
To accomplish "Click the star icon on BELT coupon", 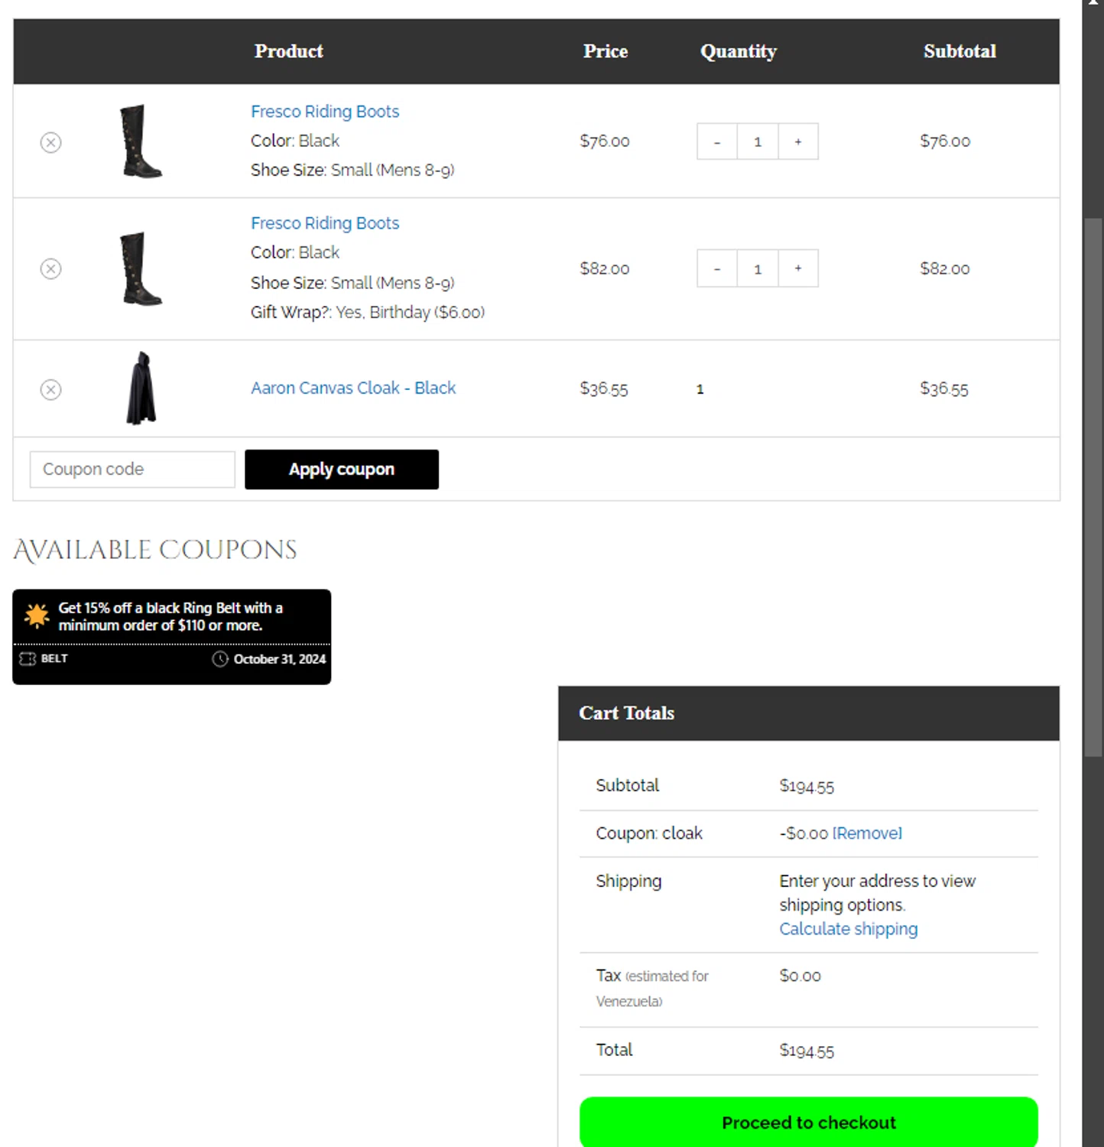I will coord(37,616).
